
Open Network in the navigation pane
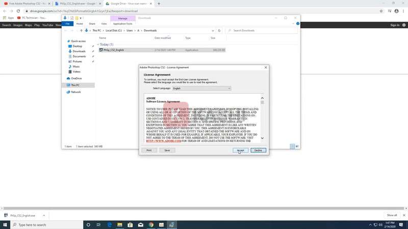coord(75,92)
